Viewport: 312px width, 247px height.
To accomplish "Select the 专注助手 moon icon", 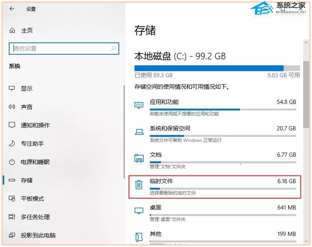I will pos(12,143).
